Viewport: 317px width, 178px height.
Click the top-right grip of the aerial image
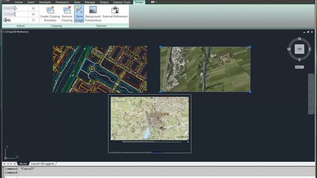(250, 46)
